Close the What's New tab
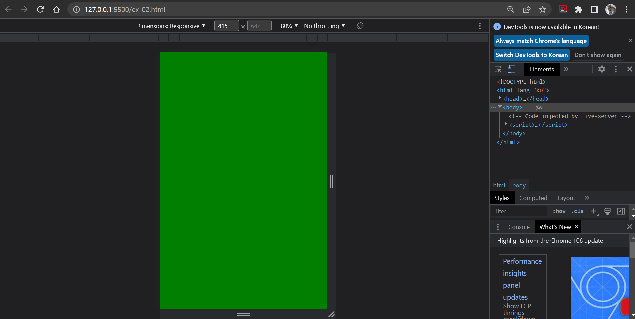The width and height of the screenshot is (635, 319). coord(577,227)
